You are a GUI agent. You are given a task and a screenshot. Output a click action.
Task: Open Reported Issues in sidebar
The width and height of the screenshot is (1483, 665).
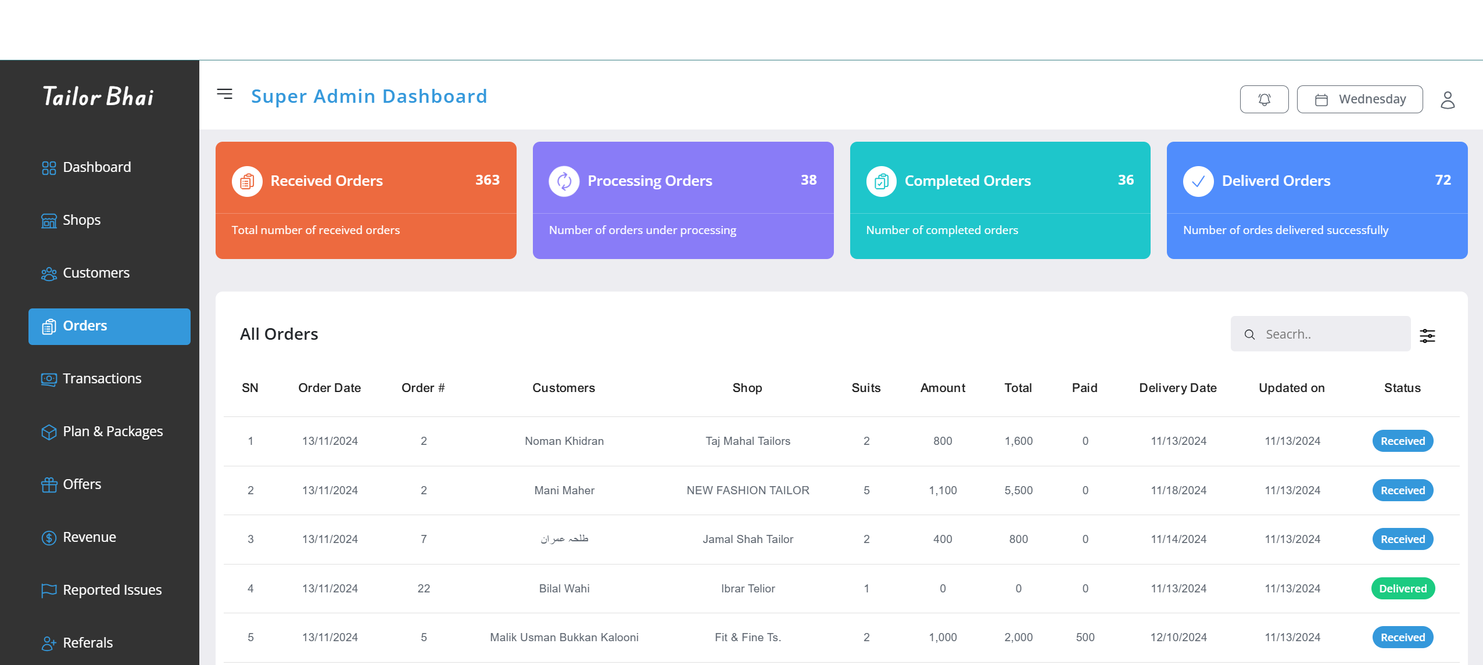[112, 590]
